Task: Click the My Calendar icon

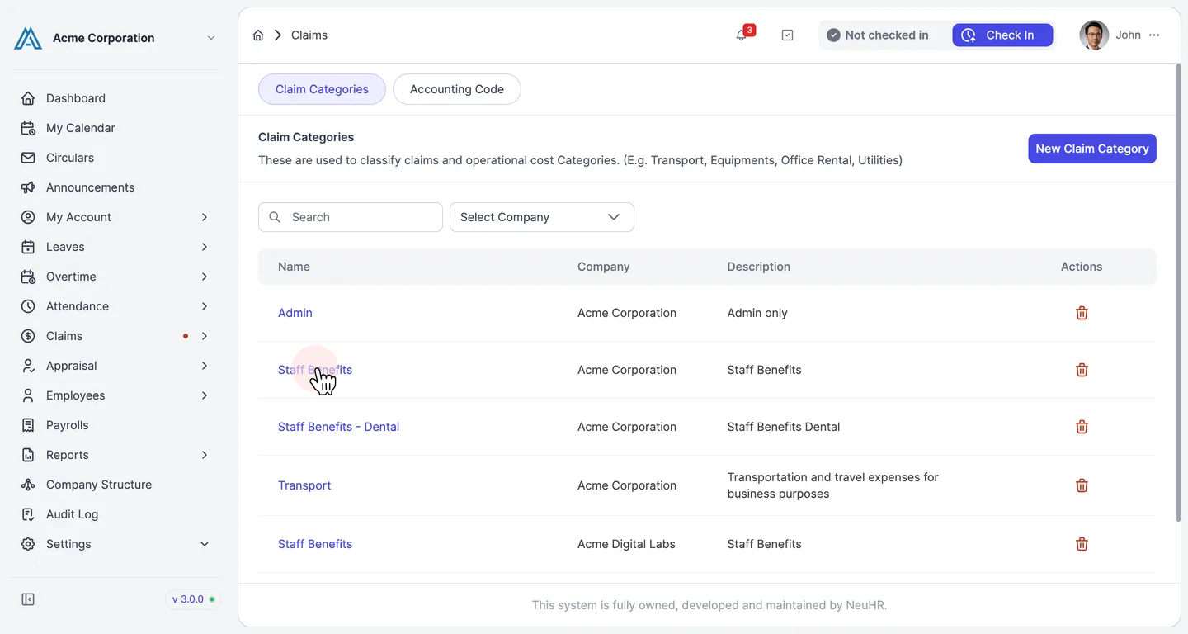Action: tap(28, 128)
